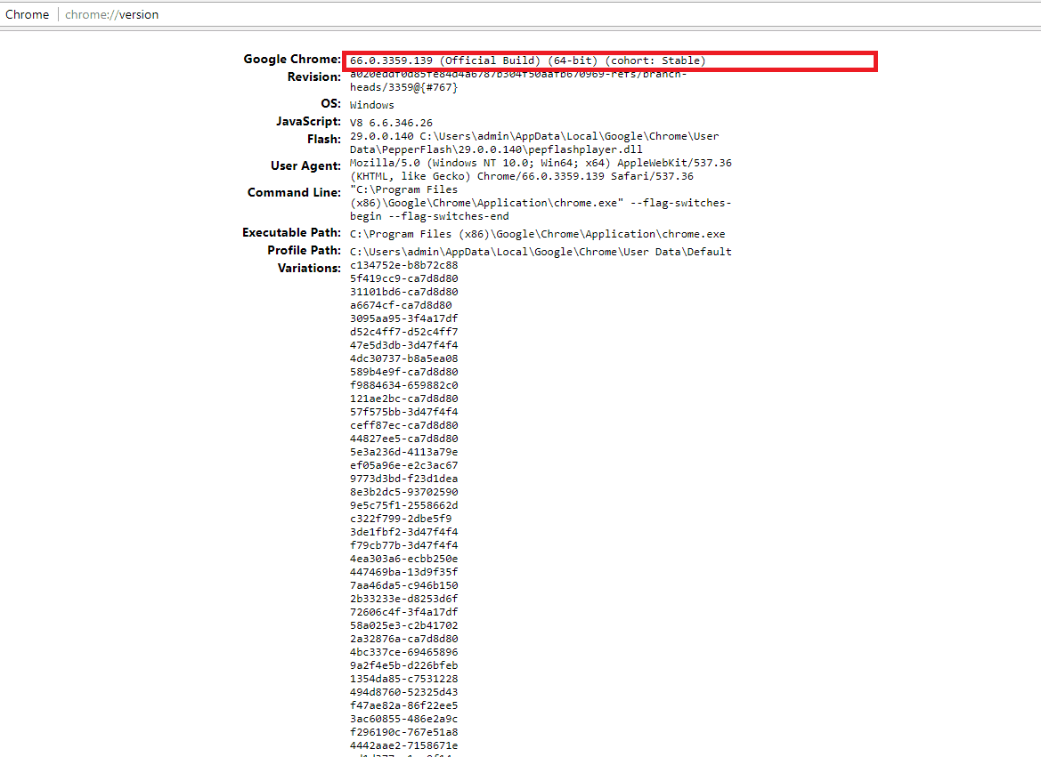Click the Profile Path label
Image resolution: width=1041 pixels, height=757 pixels.
[304, 250]
